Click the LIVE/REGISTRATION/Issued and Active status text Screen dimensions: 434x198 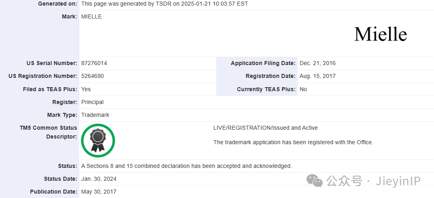point(265,128)
